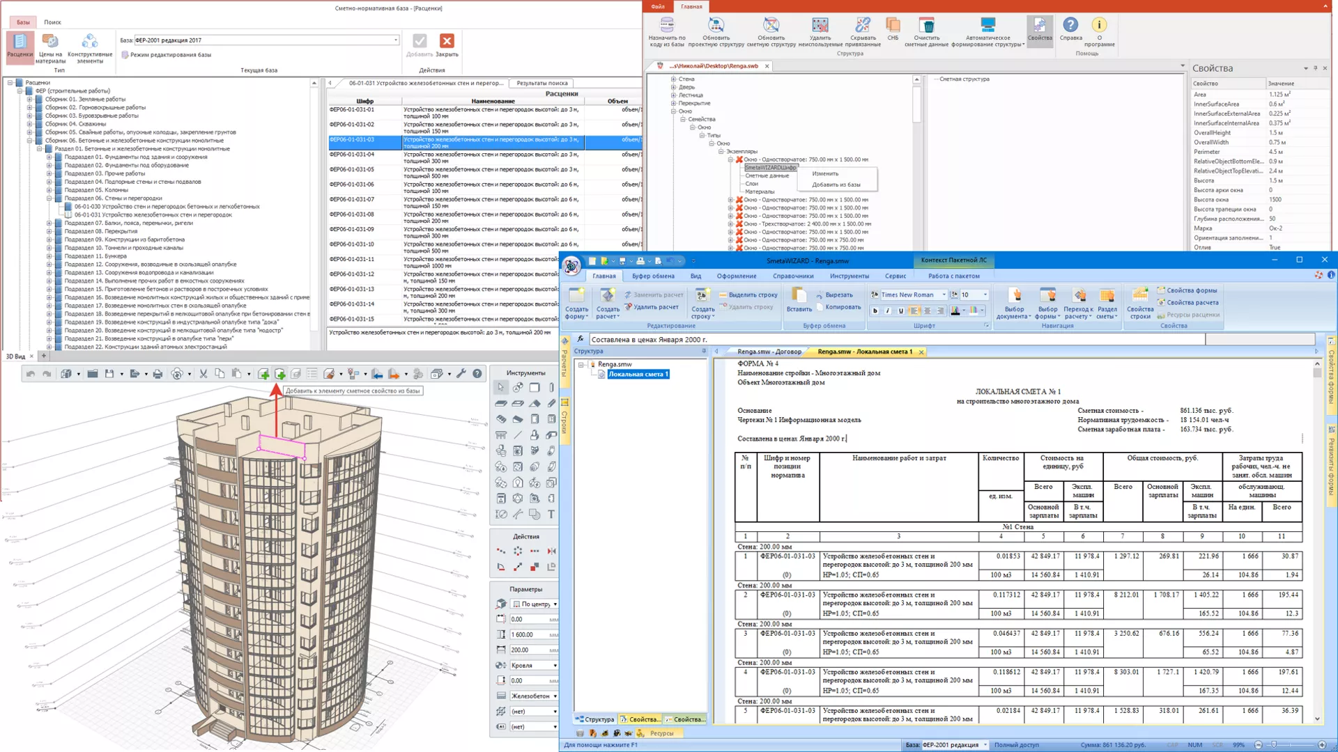Click the Раздел сметы icon
The height and width of the screenshot is (752, 1338).
pos(1107,304)
